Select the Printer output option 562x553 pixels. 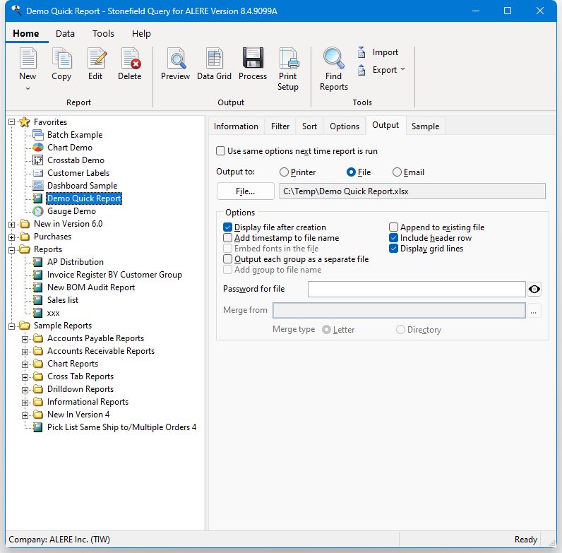click(x=284, y=172)
